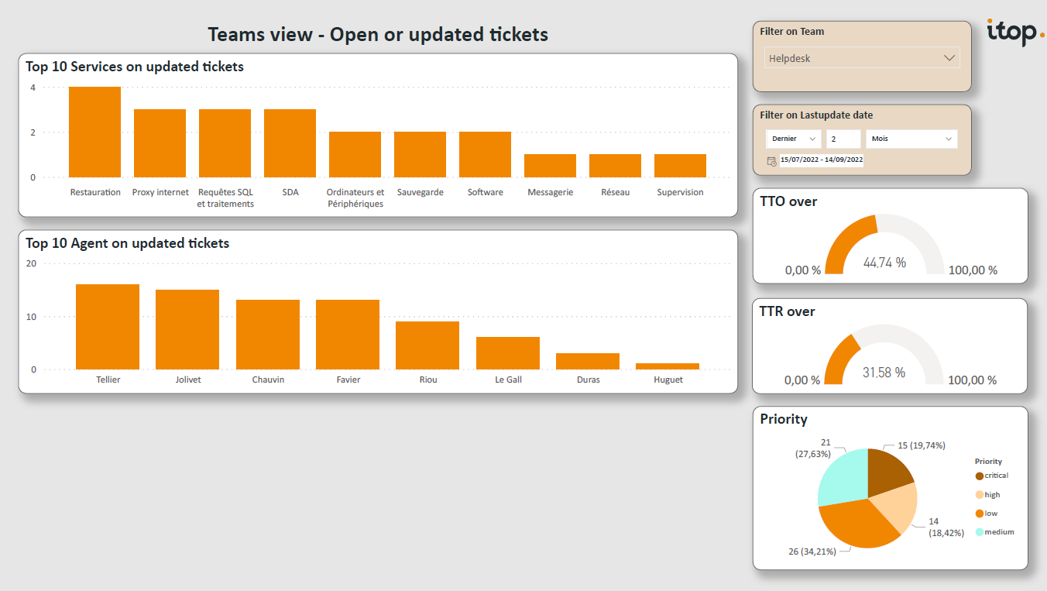Click the number field showing 2
This screenshot has height=591, width=1047.
pyautogui.click(x=843, y=139)
